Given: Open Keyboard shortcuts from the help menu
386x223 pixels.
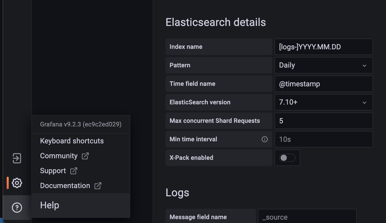Looking at the screenshot, I should pos(72,141).
